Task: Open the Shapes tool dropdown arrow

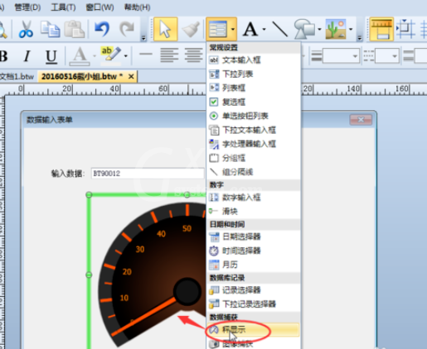Action: pos(319,29)
